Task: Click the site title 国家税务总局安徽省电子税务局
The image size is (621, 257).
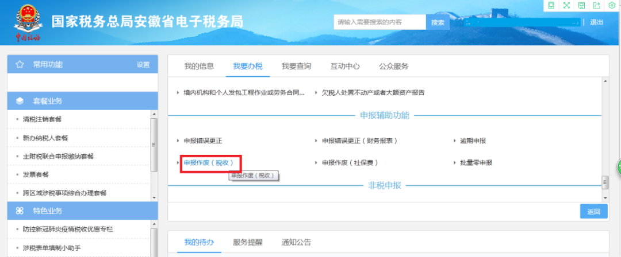Action: click(147, 22)
